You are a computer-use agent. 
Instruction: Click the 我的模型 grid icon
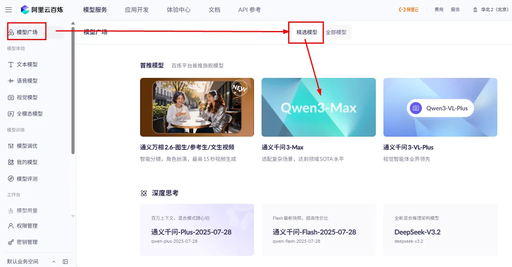(11, 162)
